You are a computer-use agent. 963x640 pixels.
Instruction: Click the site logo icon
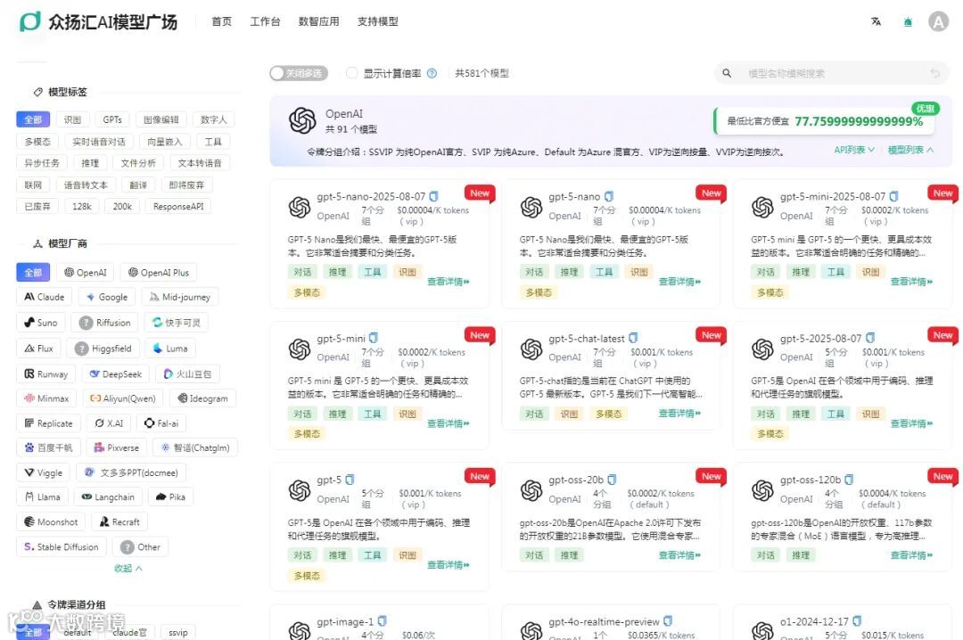coord(30,21)
